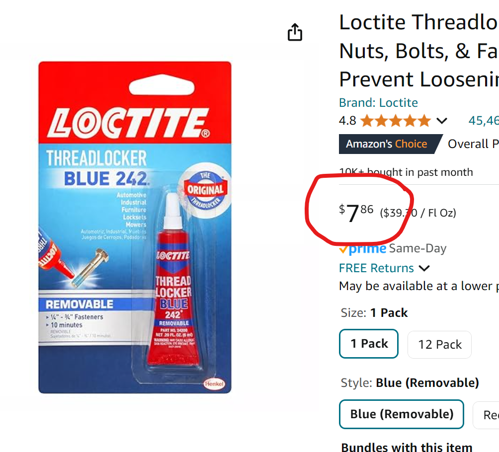The height and width of the screenshot is (452, 499).
Task: Select the 1 Pack size option
Action: pos(368,343)
